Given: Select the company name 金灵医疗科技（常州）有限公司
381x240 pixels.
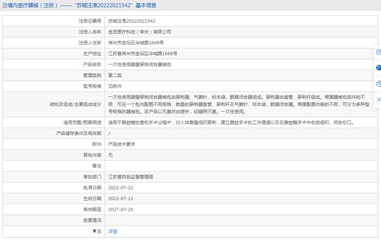Looking at the screenshot, I should coord(140,32).
